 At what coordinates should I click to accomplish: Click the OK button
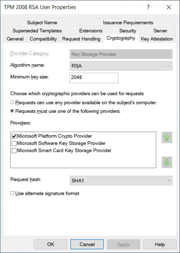[51, 244]
